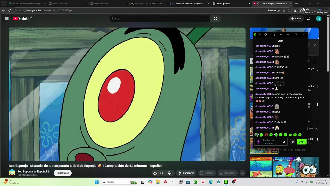Click the Guardar save button
This screenshot has height=186, width=330.
pos(207,173)
